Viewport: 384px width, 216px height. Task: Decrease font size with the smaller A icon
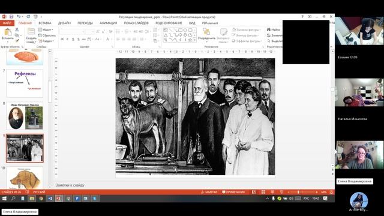point(103,32)
